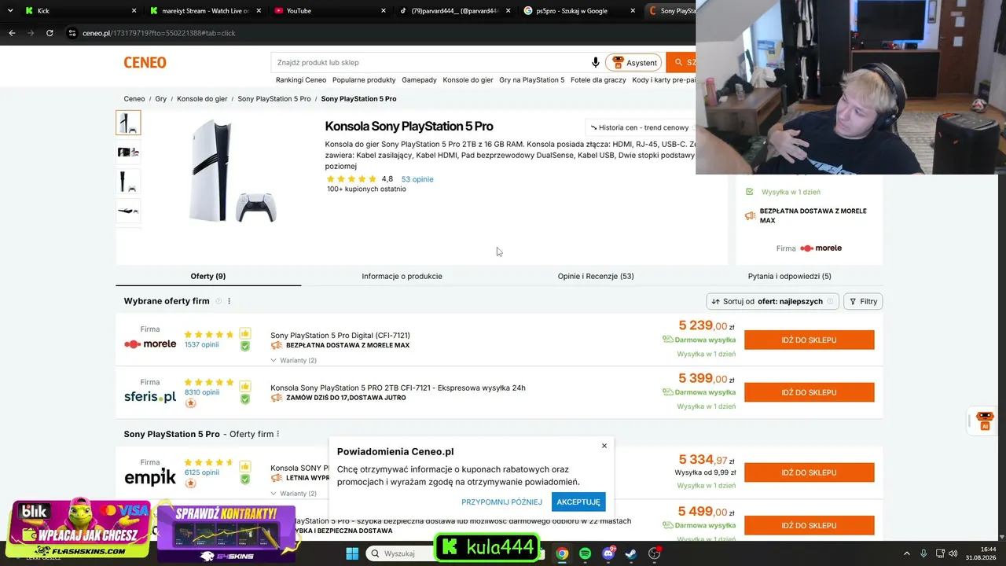The width and height of the screenshot is (1006, 566).
Task: Expand Warianty (2) under empik offer
Action: 293,494
